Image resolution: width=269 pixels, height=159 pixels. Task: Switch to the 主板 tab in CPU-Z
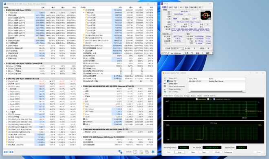point(170,7)
